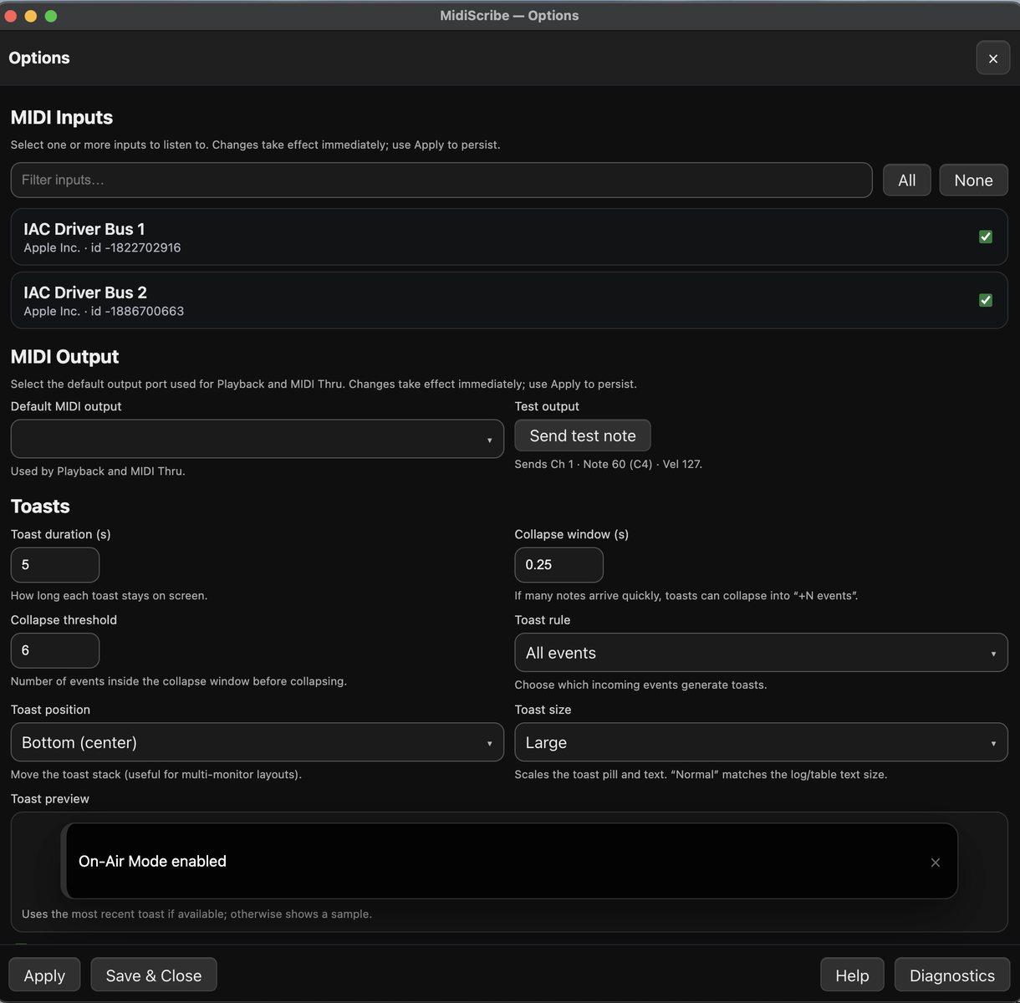Open Diagnostics
Screen dimensions: 1020x1003
[951, 975]
